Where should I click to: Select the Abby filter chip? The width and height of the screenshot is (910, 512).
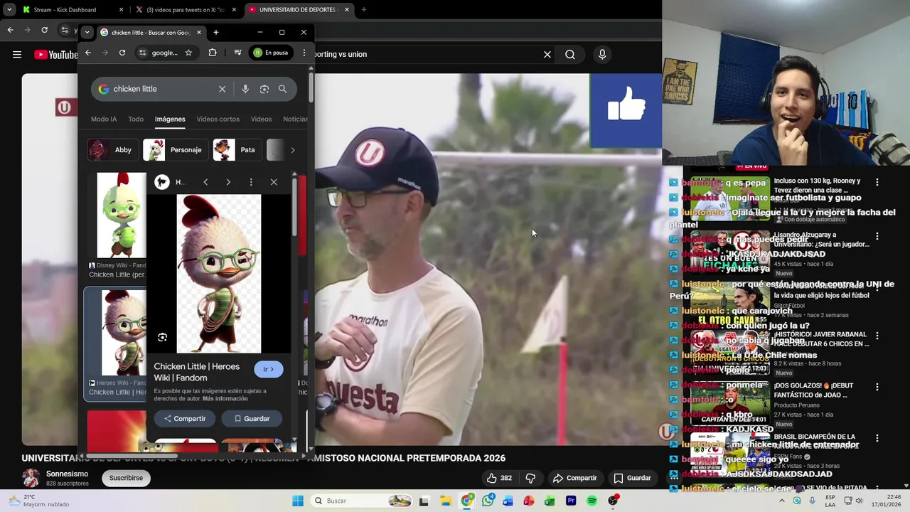[x=112, y=150]
